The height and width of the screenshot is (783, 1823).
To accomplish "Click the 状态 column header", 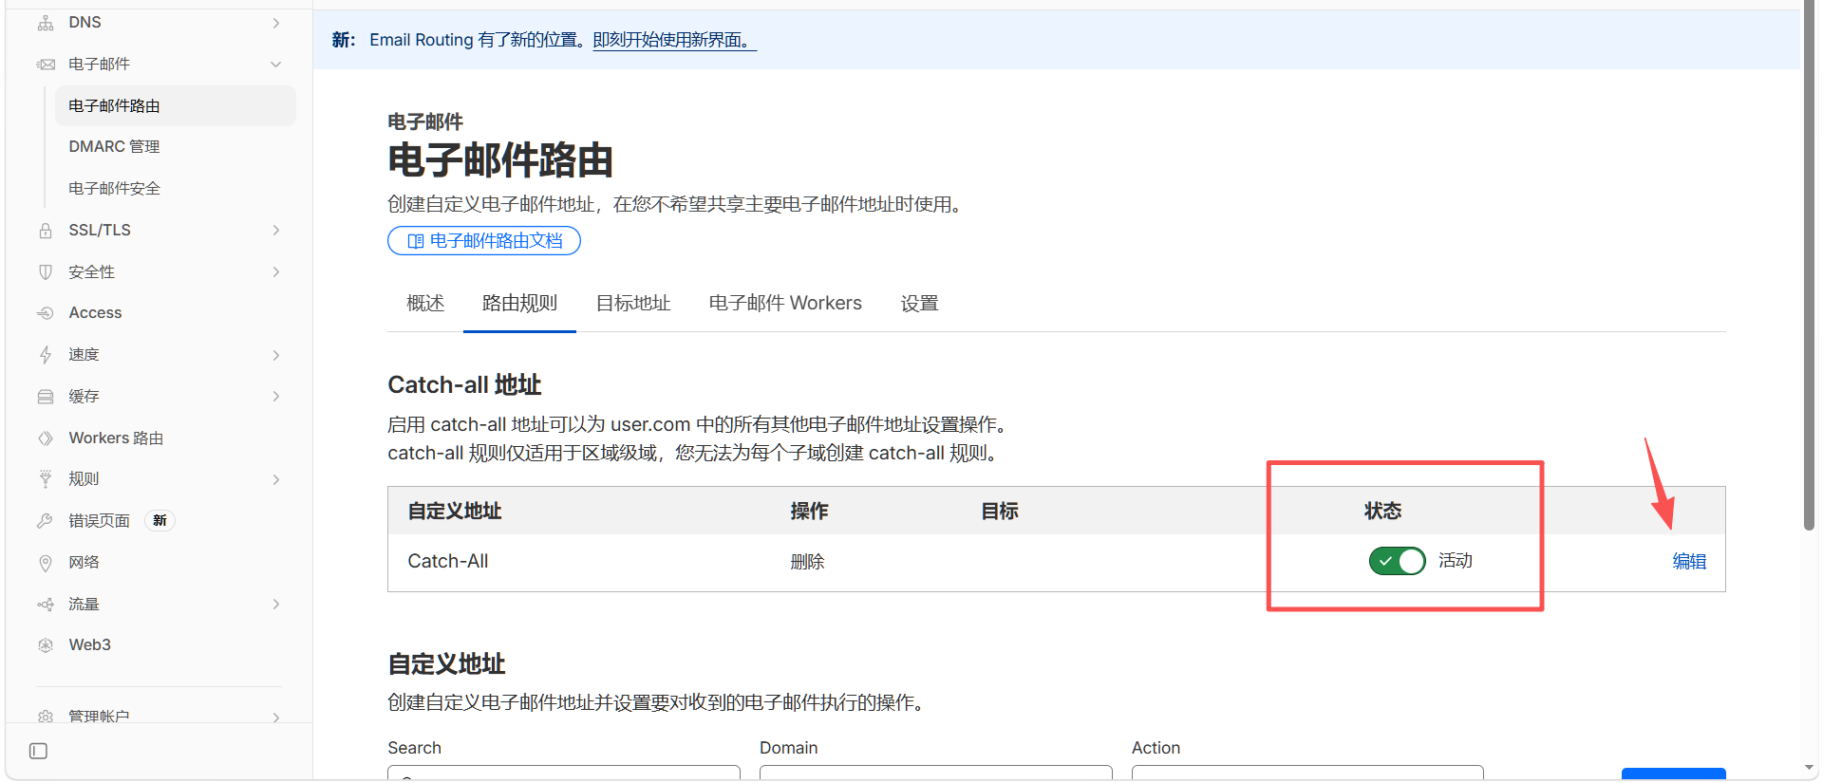I will [1382, 512].
